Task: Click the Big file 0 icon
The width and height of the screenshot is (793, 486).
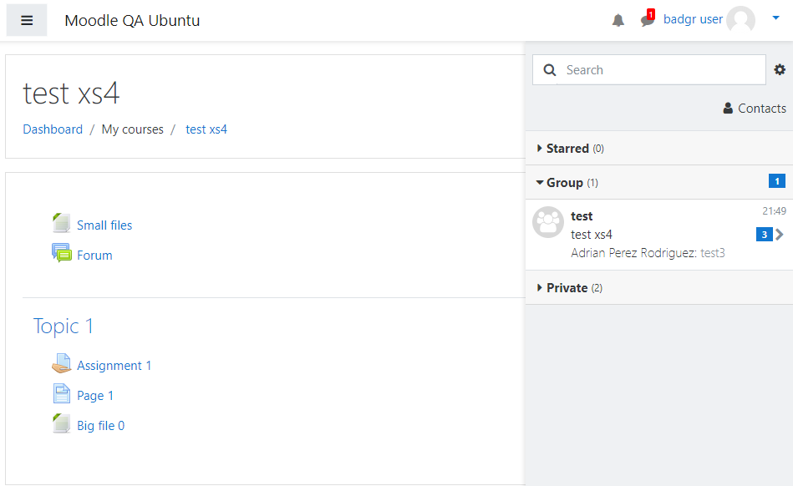Action: [x=62, y=423]
